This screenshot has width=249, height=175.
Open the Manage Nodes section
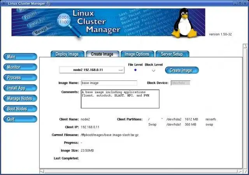(20, 98)
